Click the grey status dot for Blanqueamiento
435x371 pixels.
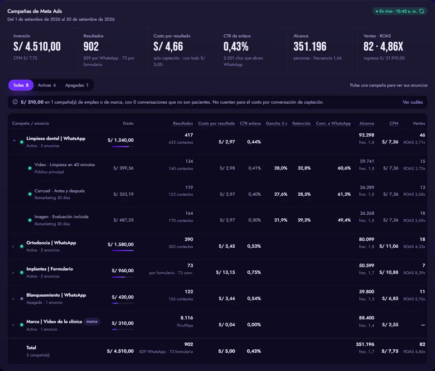pos(22,299)
